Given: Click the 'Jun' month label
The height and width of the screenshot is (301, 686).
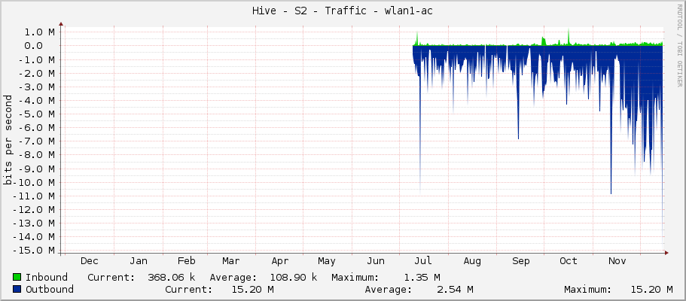Looking at the screenshot, I should 376,261.
